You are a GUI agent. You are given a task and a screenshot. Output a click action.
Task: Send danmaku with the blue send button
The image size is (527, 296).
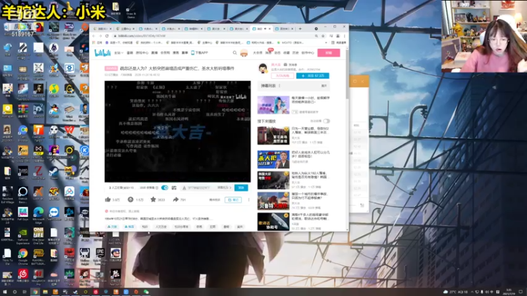(x=241, y=187)
